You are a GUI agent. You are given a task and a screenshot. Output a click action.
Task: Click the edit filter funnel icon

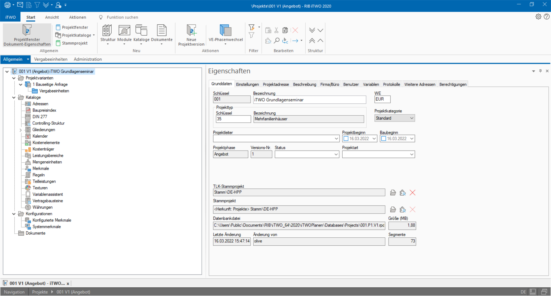(252, 27)
